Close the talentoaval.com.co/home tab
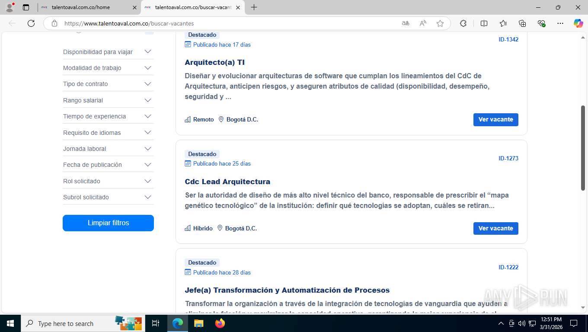588x332 pixels. click(134, 7)
